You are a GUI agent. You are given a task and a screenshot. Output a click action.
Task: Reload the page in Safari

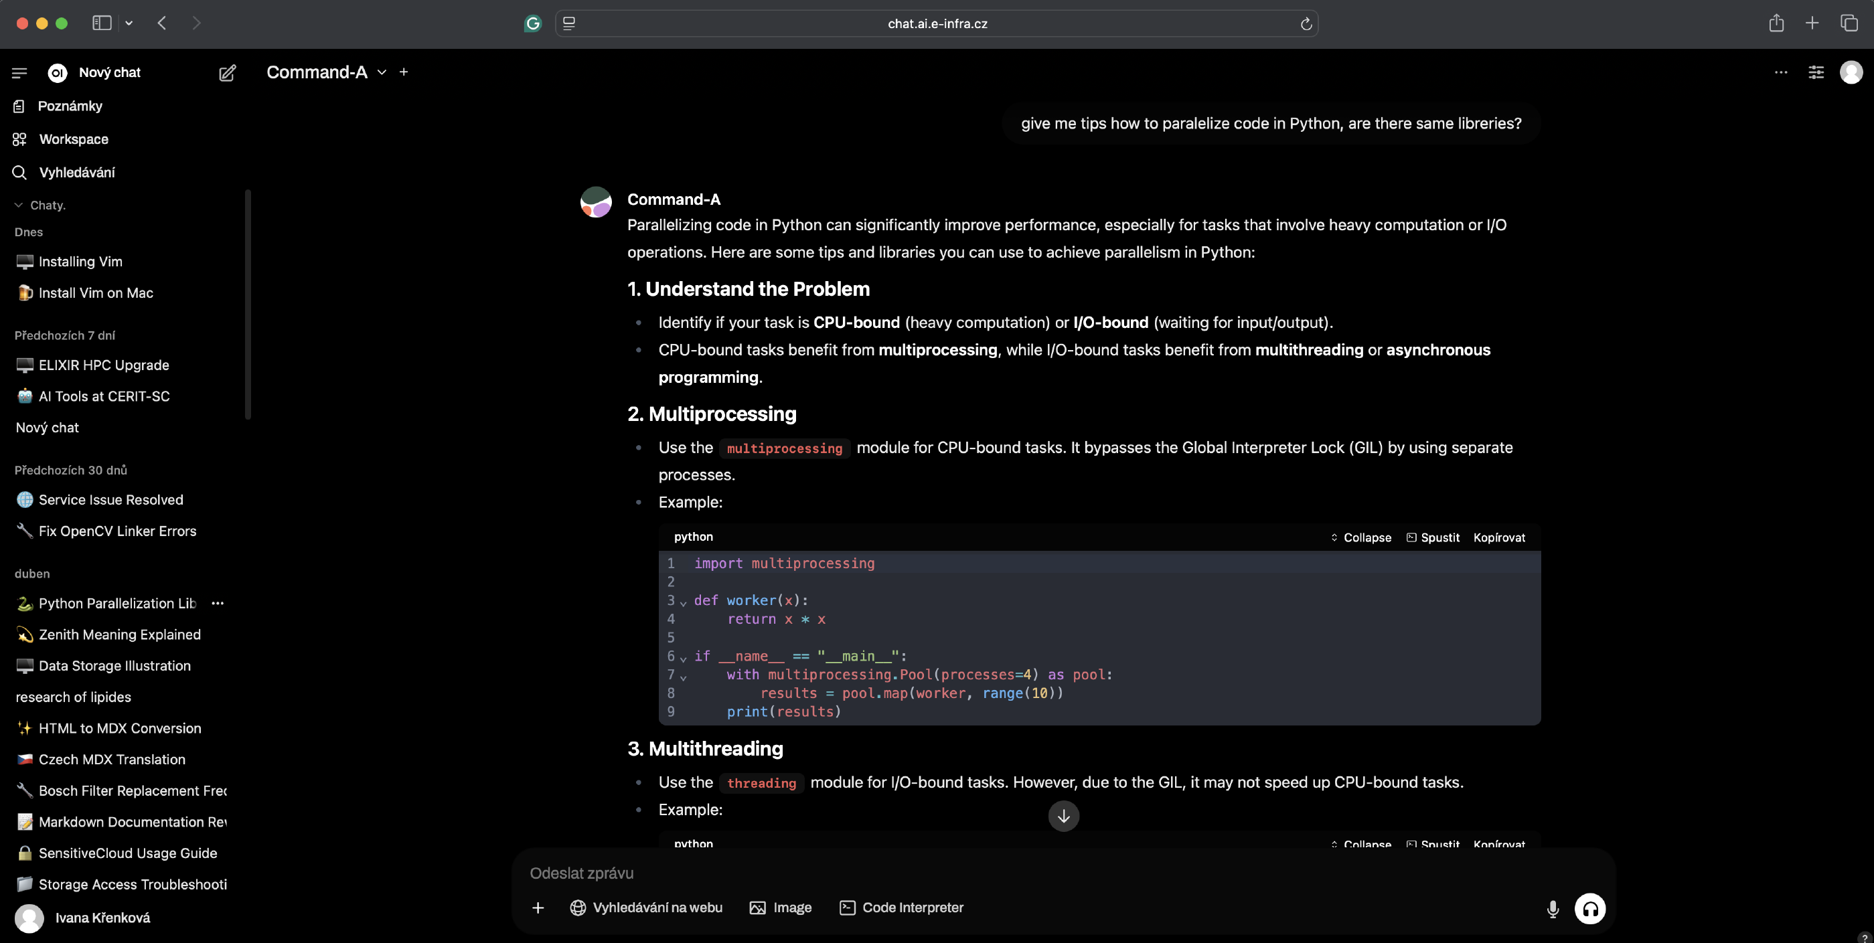(1306, 24)
